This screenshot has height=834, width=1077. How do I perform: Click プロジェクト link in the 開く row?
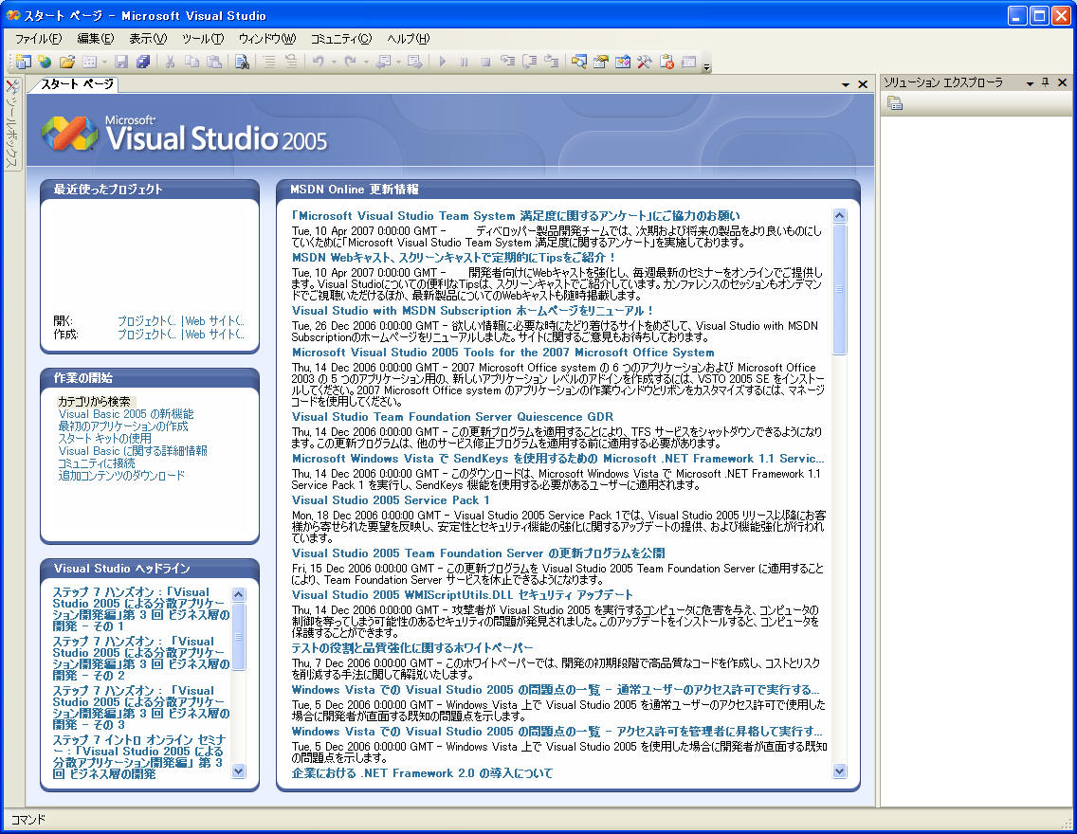pyautogui.click(x=146, y=320)
